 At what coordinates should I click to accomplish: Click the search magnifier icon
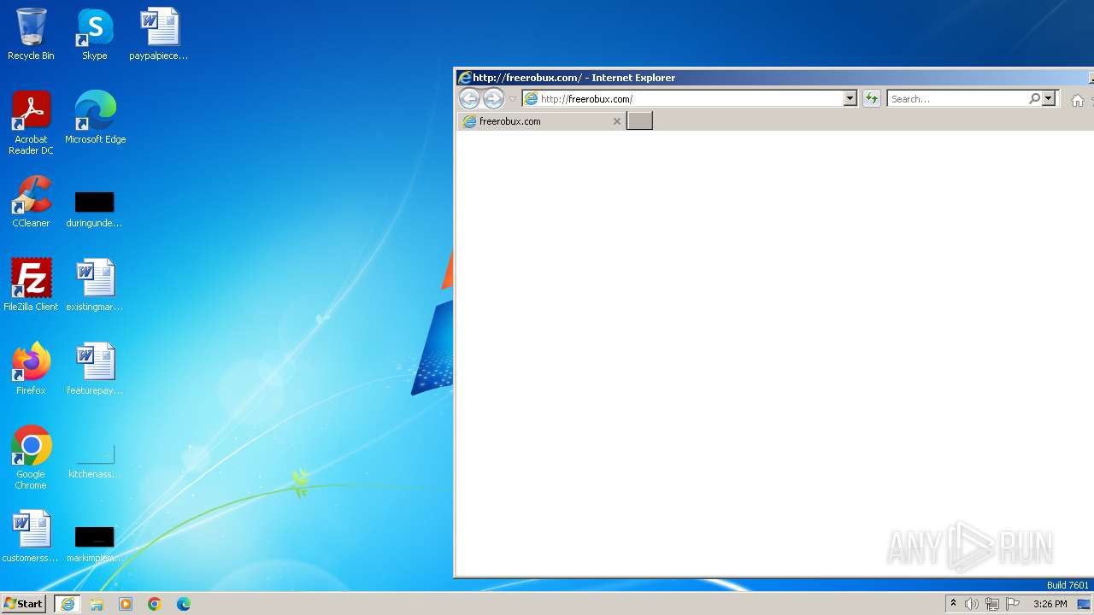click(x=1034, y=99)
